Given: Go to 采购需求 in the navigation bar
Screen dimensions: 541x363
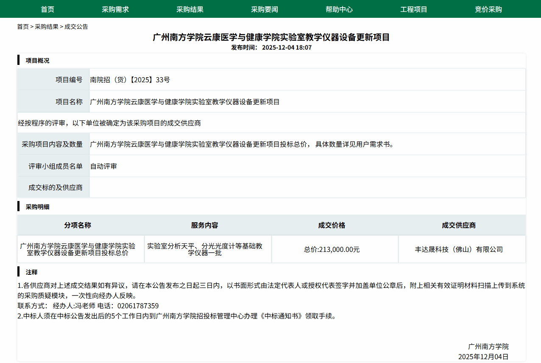Looking at the screenshot, I should pos(115,9).
